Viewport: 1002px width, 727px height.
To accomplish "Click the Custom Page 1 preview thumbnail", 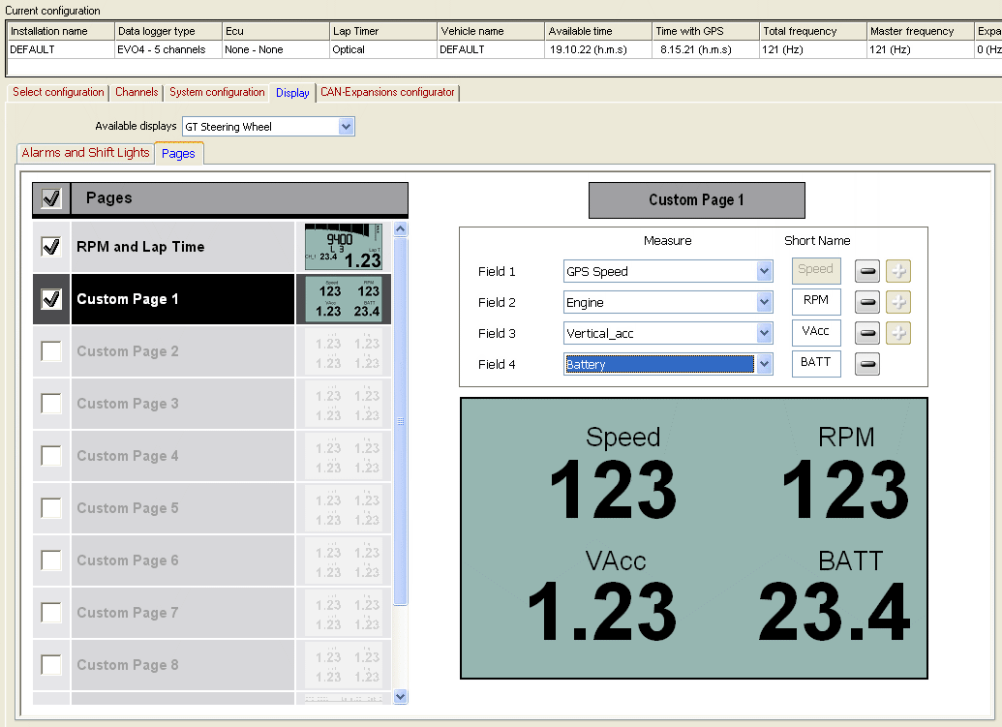I will click(344, 299).
